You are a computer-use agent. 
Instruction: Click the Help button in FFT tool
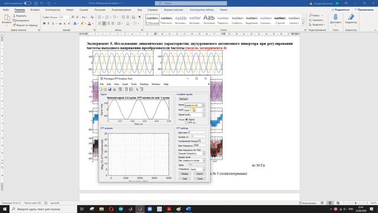coord(185,179)
